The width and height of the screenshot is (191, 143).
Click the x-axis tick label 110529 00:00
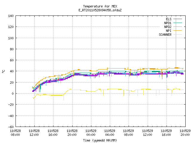pyautogui.click(x=91, y=133)
